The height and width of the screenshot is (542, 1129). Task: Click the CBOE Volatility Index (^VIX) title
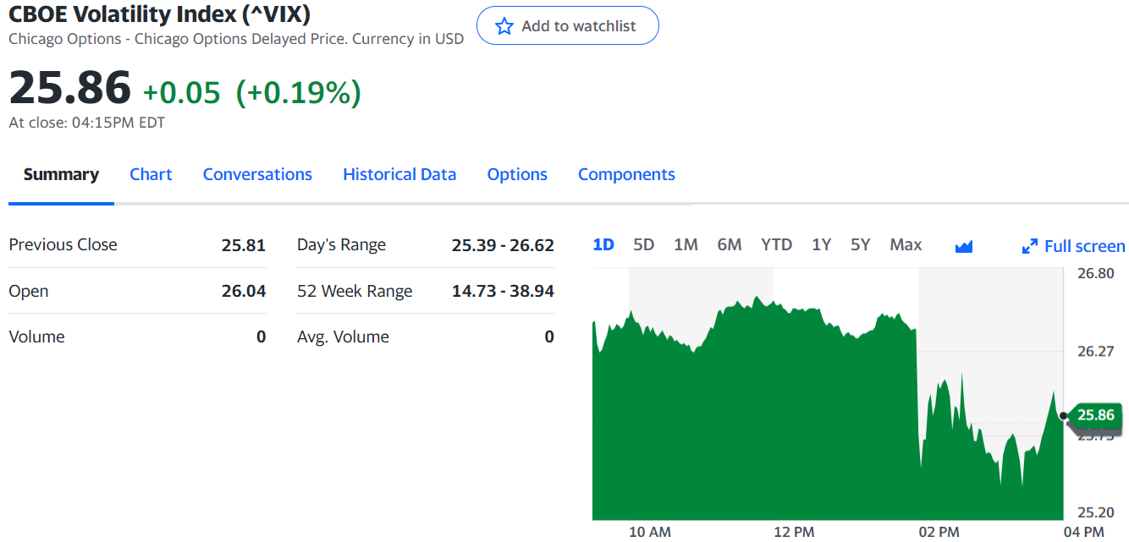point(160,14)
